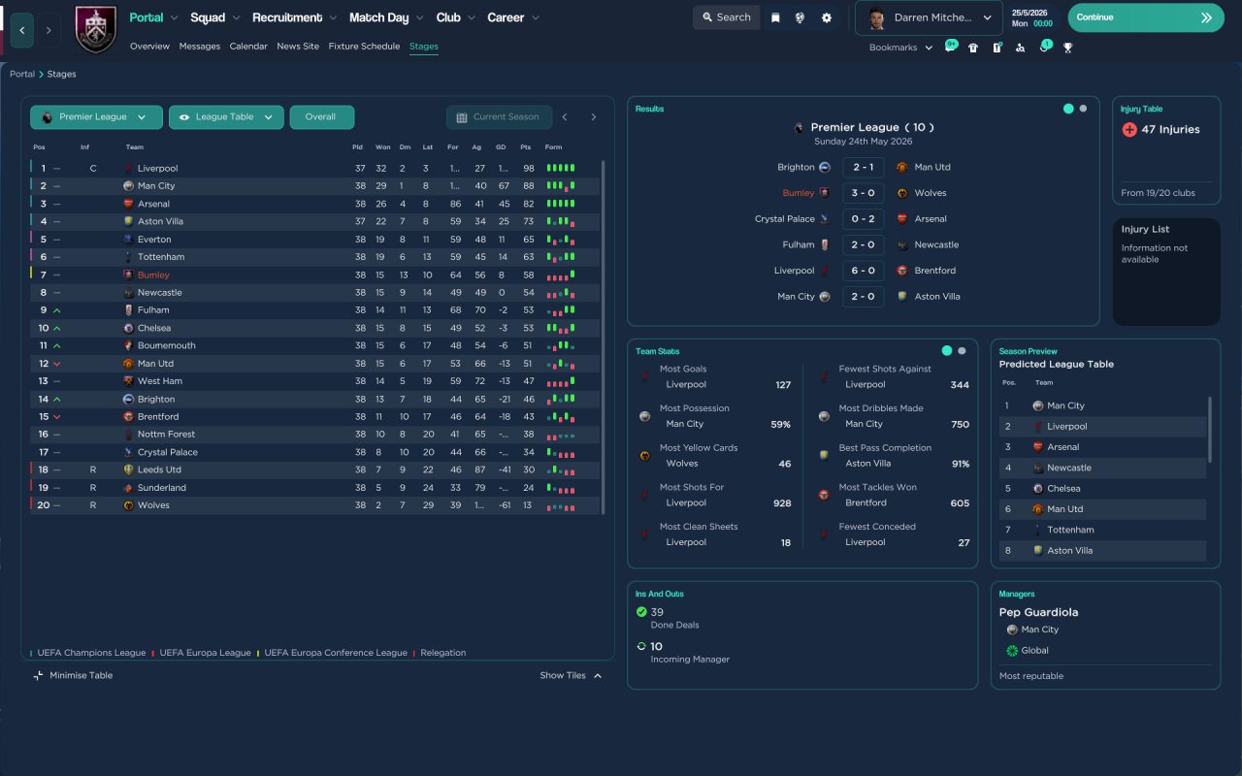Collapse tiles using Show Tiles chevron
The width and height of the screenshot is (1242, 776).
click(x=598, y=675)
